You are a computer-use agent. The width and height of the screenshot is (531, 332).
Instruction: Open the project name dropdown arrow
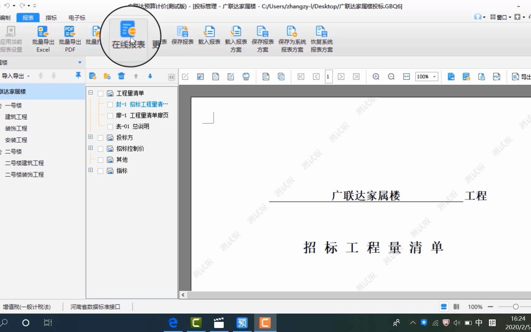tap(80, 62)
